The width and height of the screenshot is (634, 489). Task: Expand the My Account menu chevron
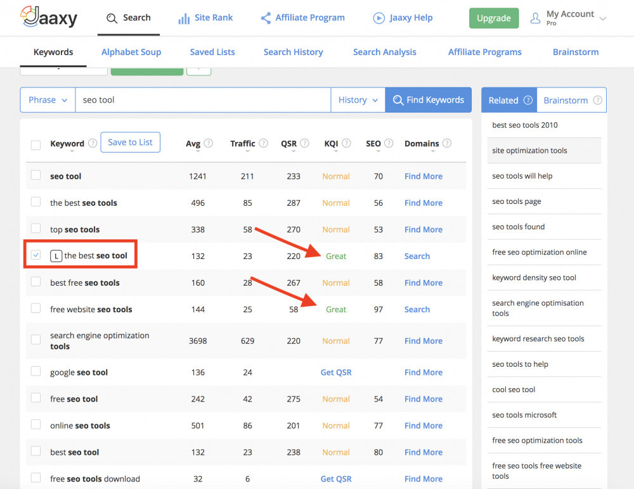pyautogui.click(x=602, y=18)
